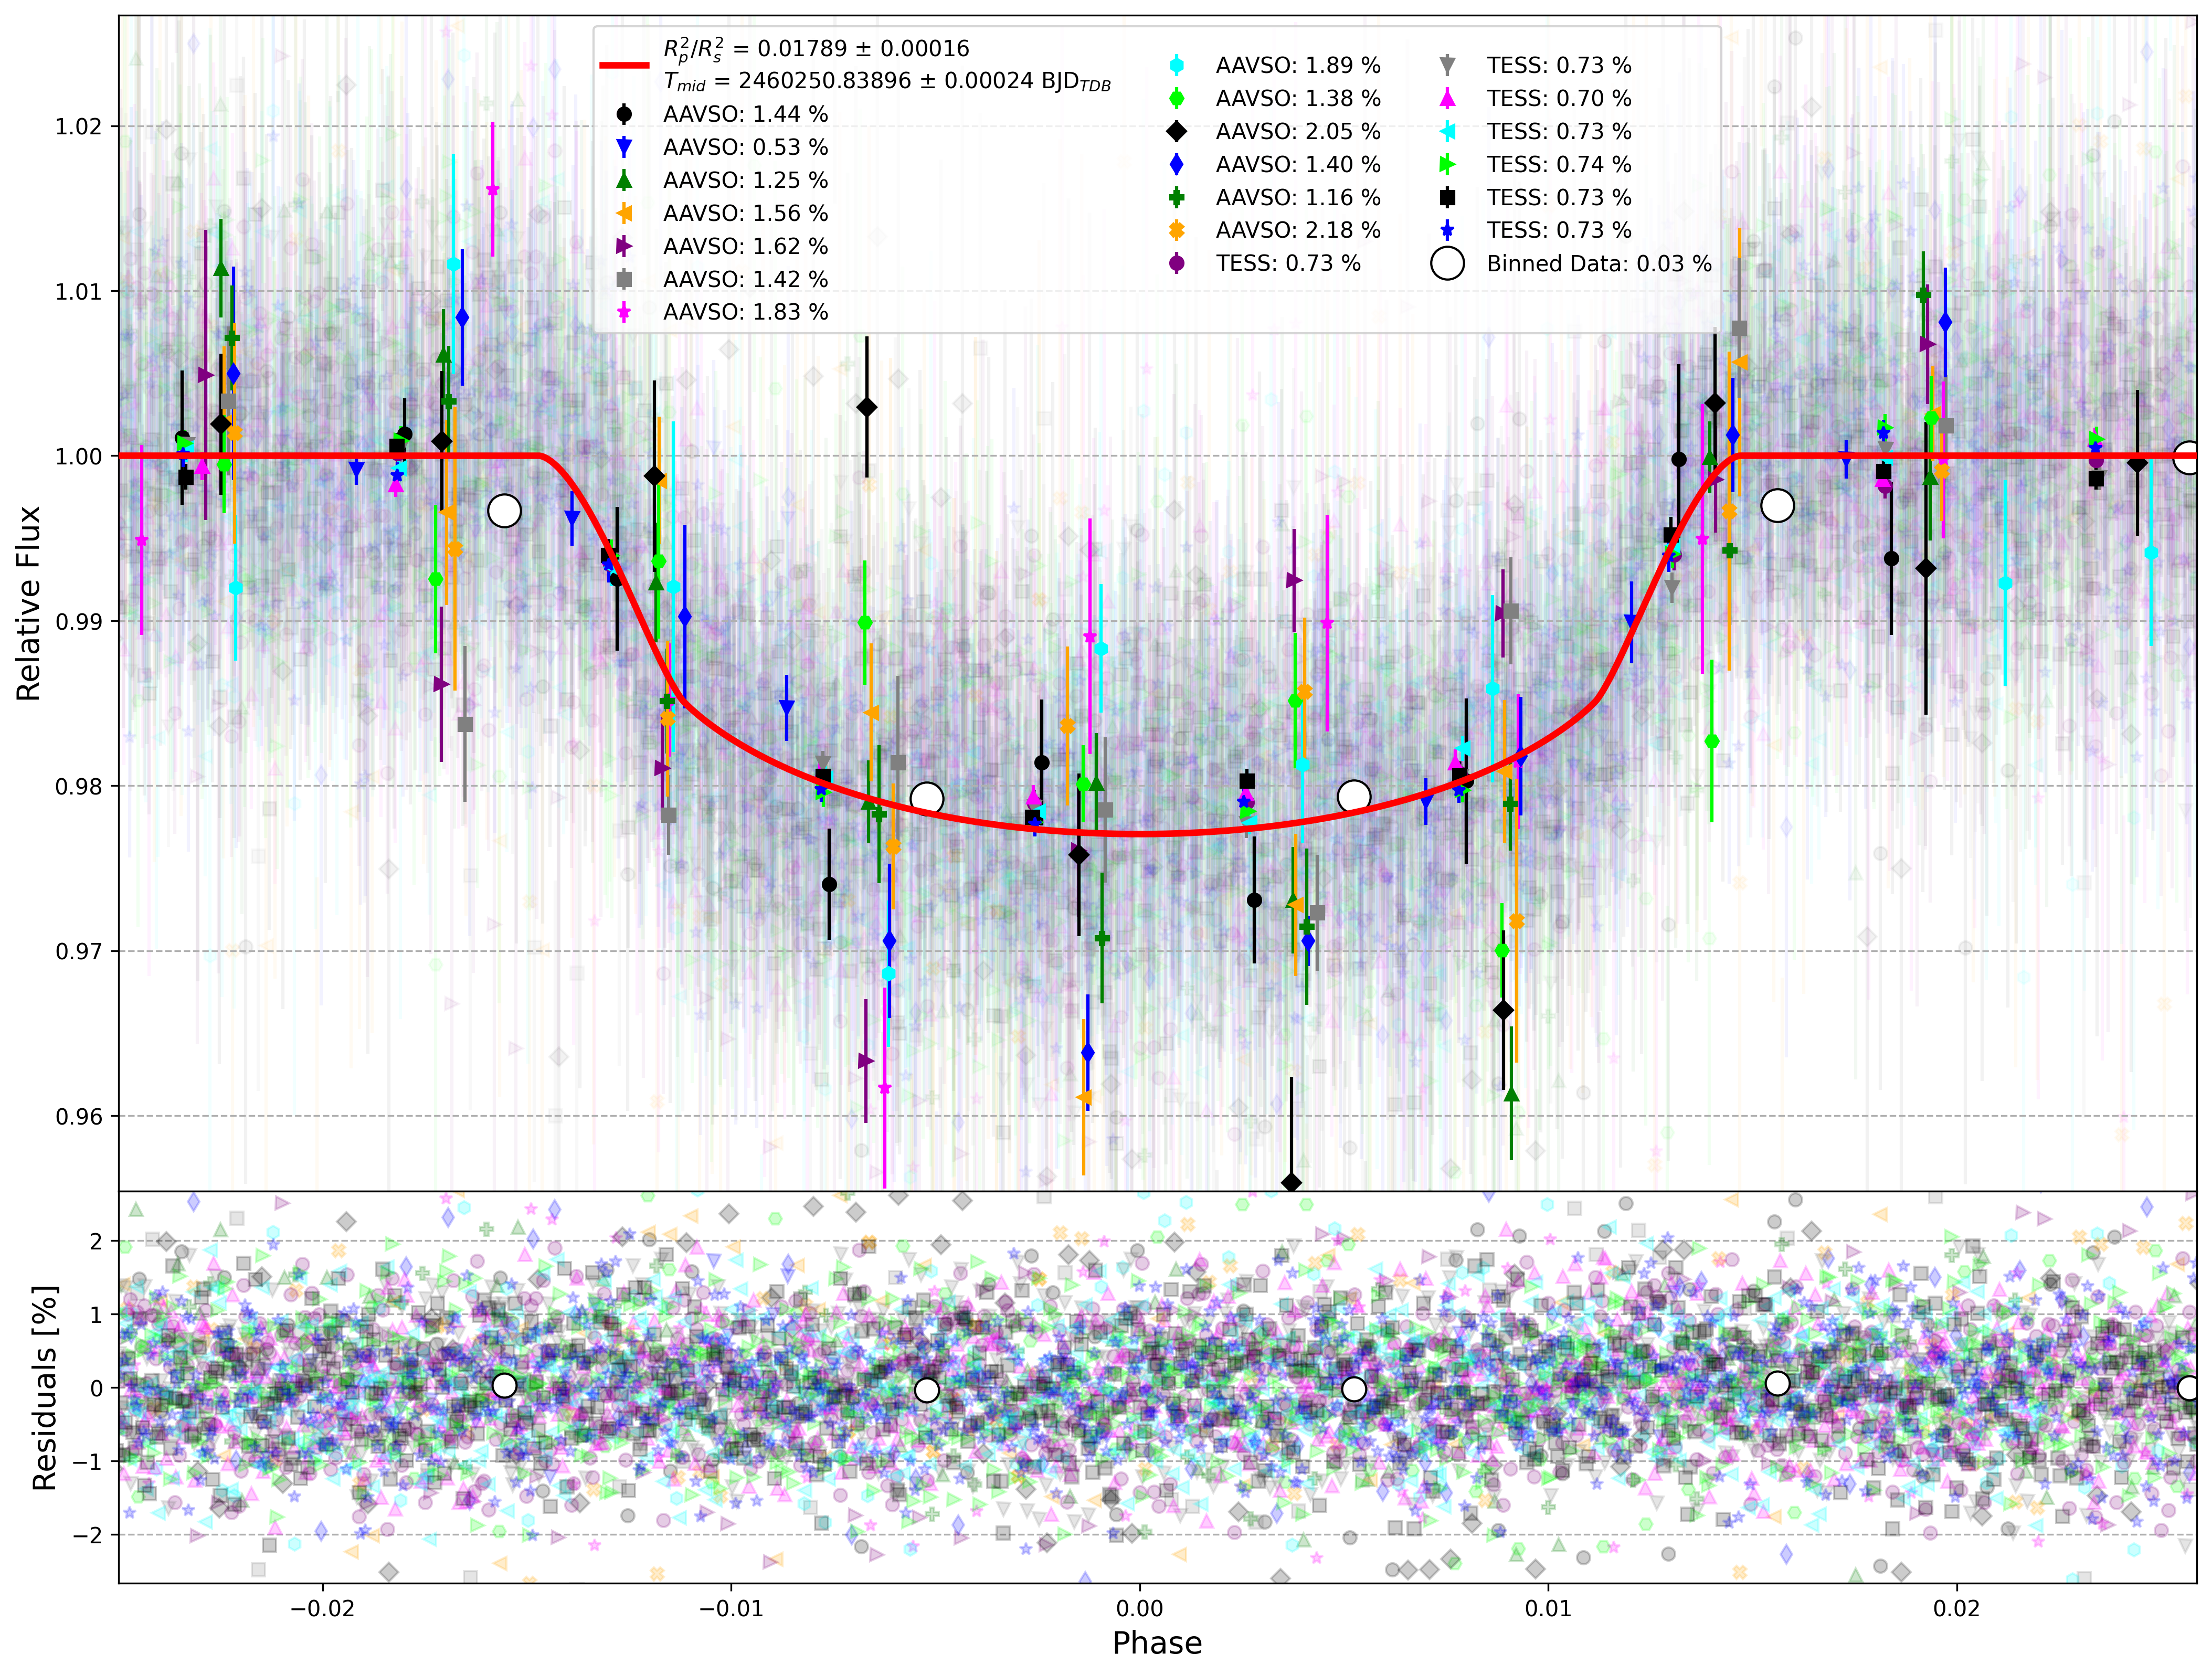
Task: Select the −0.01 phase tick label
Action: 731,1608
